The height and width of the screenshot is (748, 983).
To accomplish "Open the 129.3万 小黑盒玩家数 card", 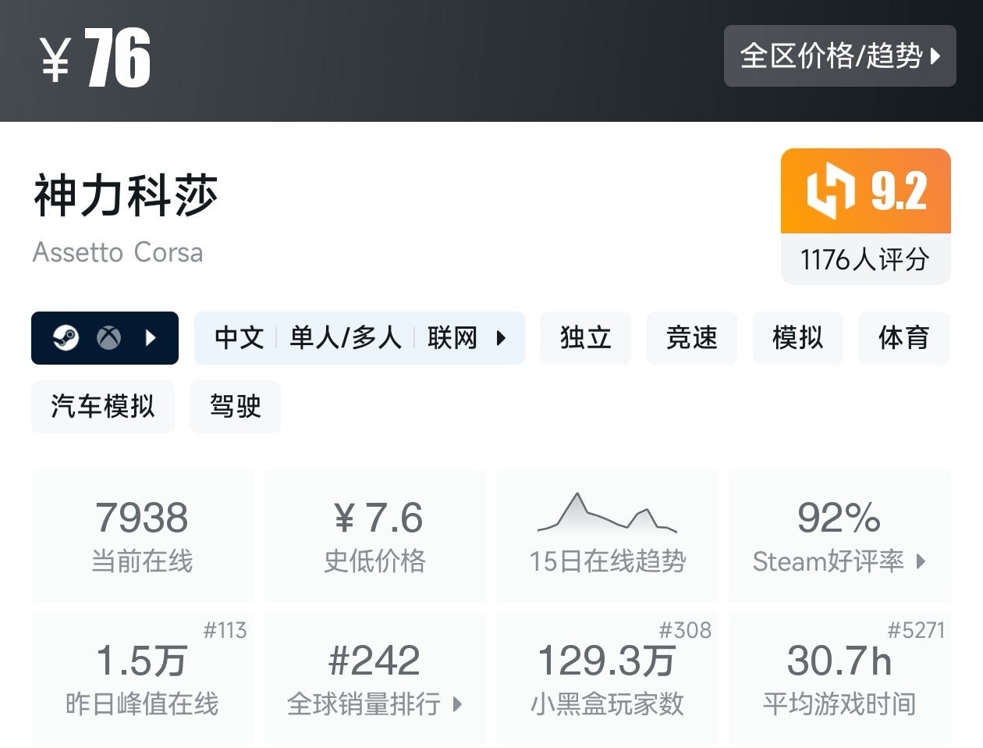I will 607,679.
